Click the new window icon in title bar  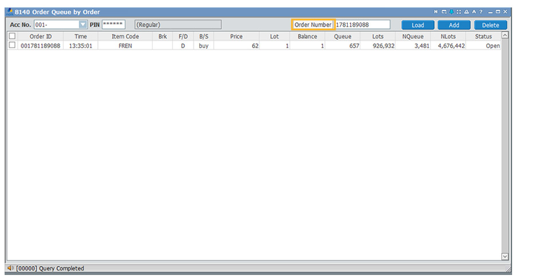tap(443, 12)
